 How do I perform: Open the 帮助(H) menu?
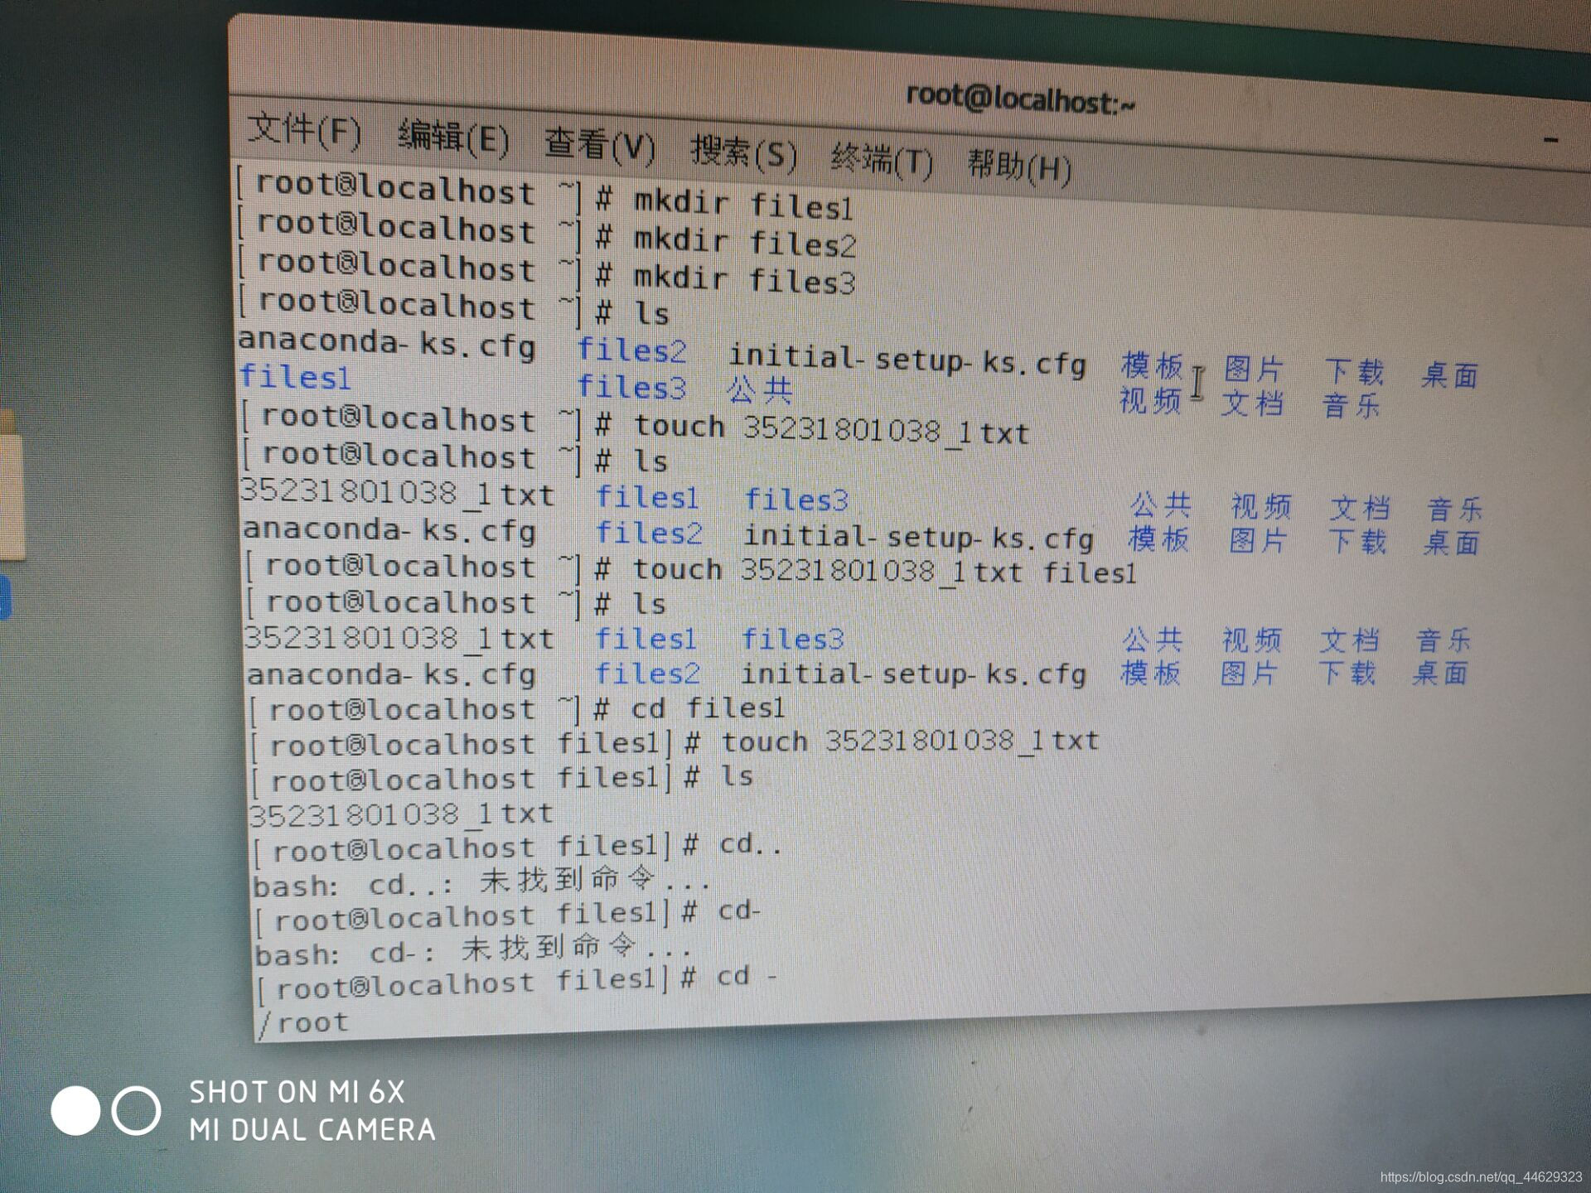[x=1019, y=167]
